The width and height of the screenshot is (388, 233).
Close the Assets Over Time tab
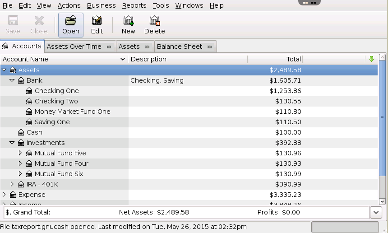109,47
